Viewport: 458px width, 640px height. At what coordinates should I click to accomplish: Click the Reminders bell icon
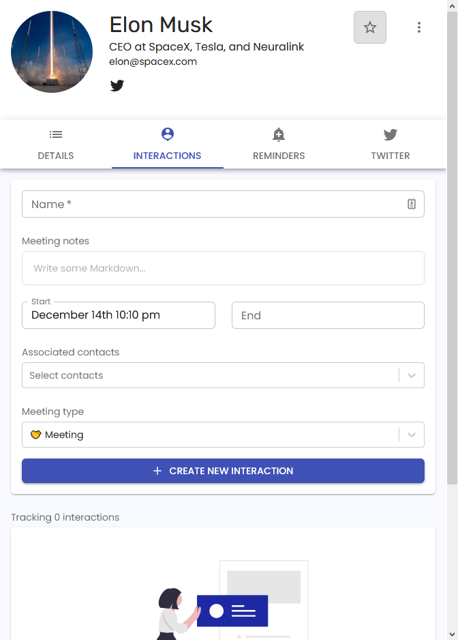(x=279, y=134)
